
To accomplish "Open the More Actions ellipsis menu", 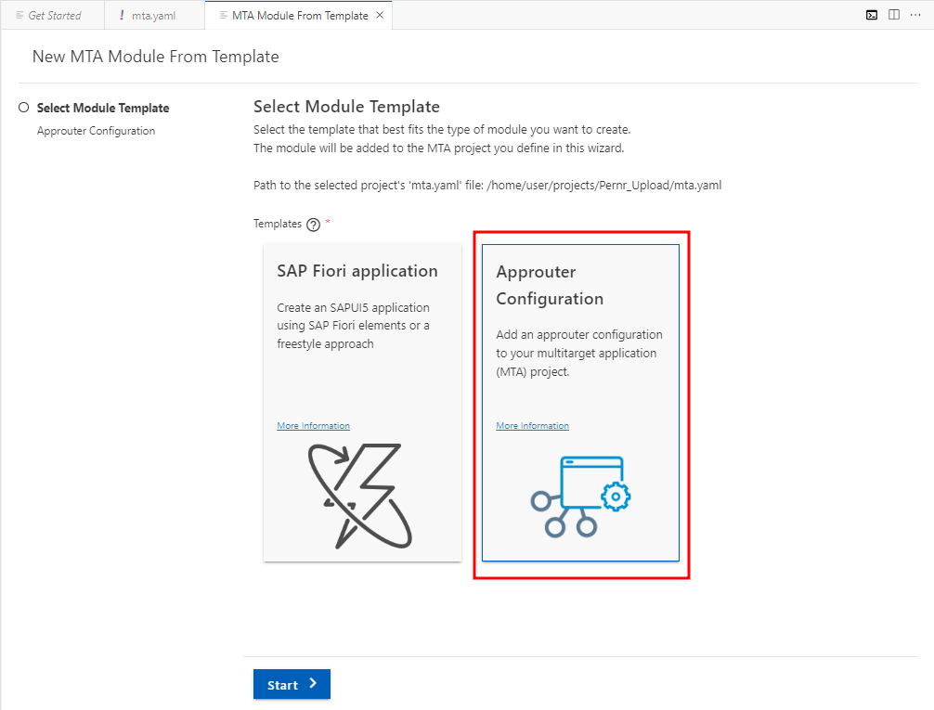I will 915,15.
